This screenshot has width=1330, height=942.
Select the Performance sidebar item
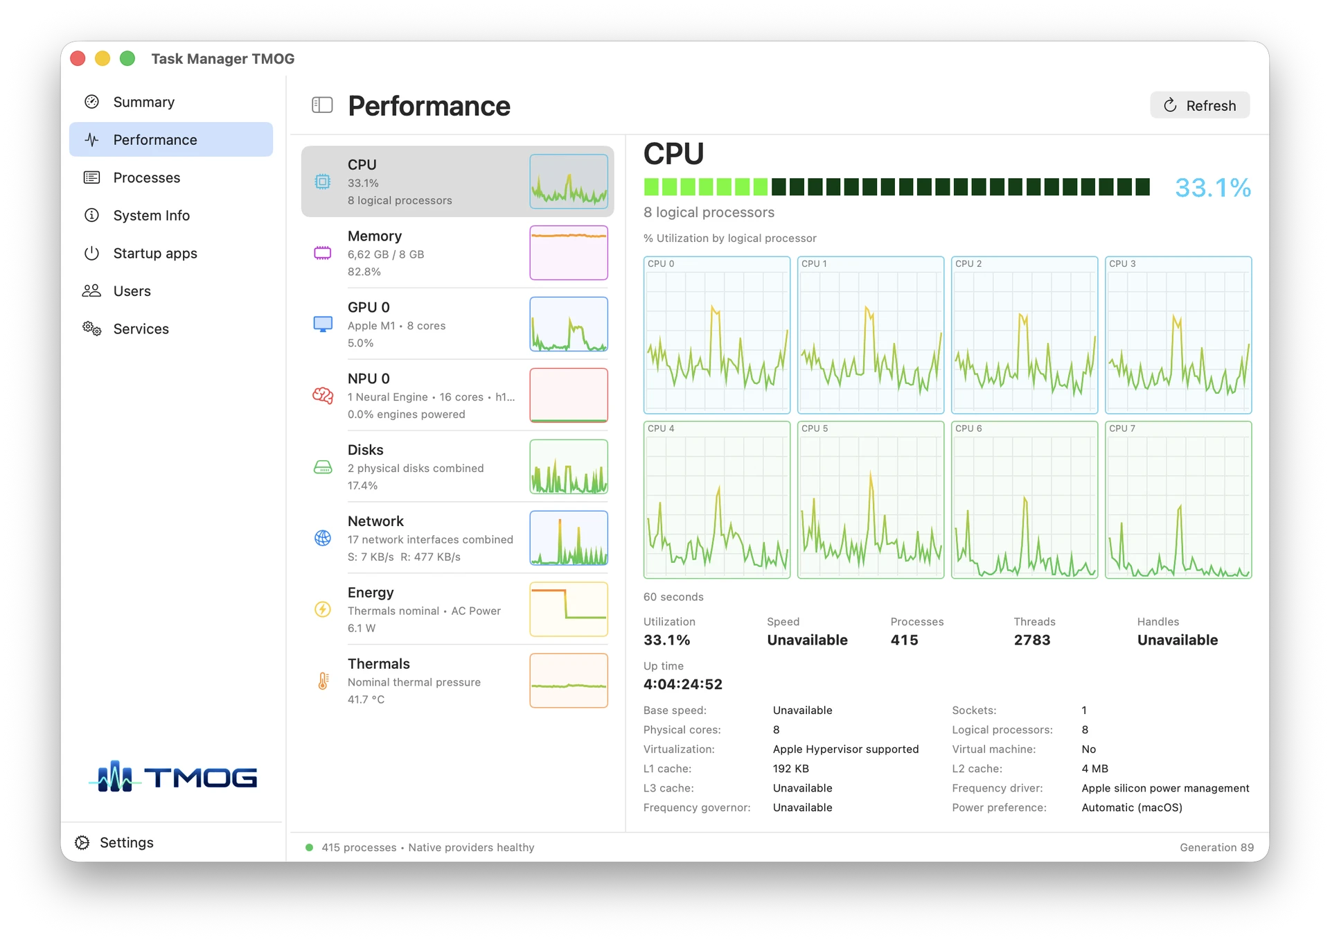click(x=171, y=139)
